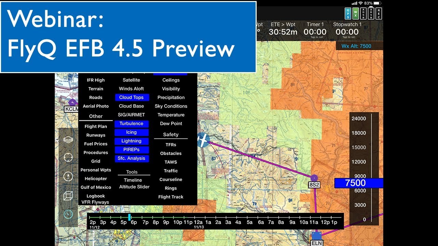Tap the second ADSB status indicator

tap(371, 13)
